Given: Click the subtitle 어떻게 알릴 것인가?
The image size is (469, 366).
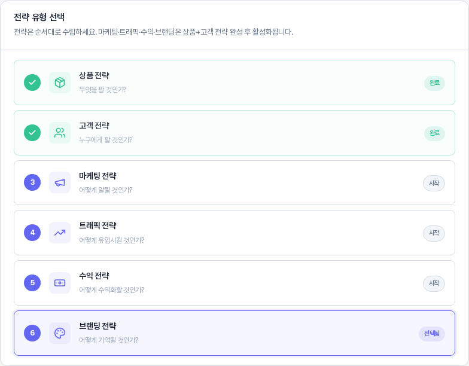Looking at the screenshot, I should [x=105, y=190].
